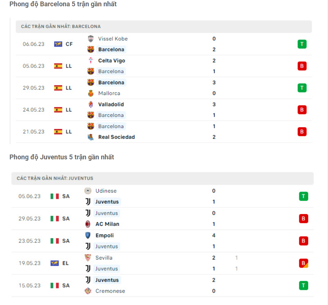Screen dimensions: 328x305
Task: Click green T badge for Cremonese match
Action: coord(303,285)
